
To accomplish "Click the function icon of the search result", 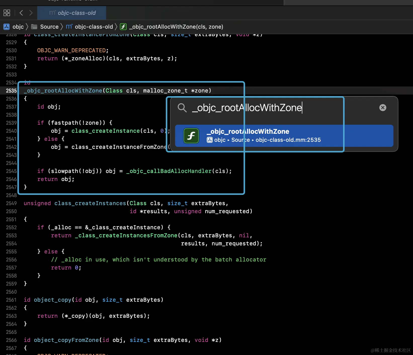I will coord(191,136).
